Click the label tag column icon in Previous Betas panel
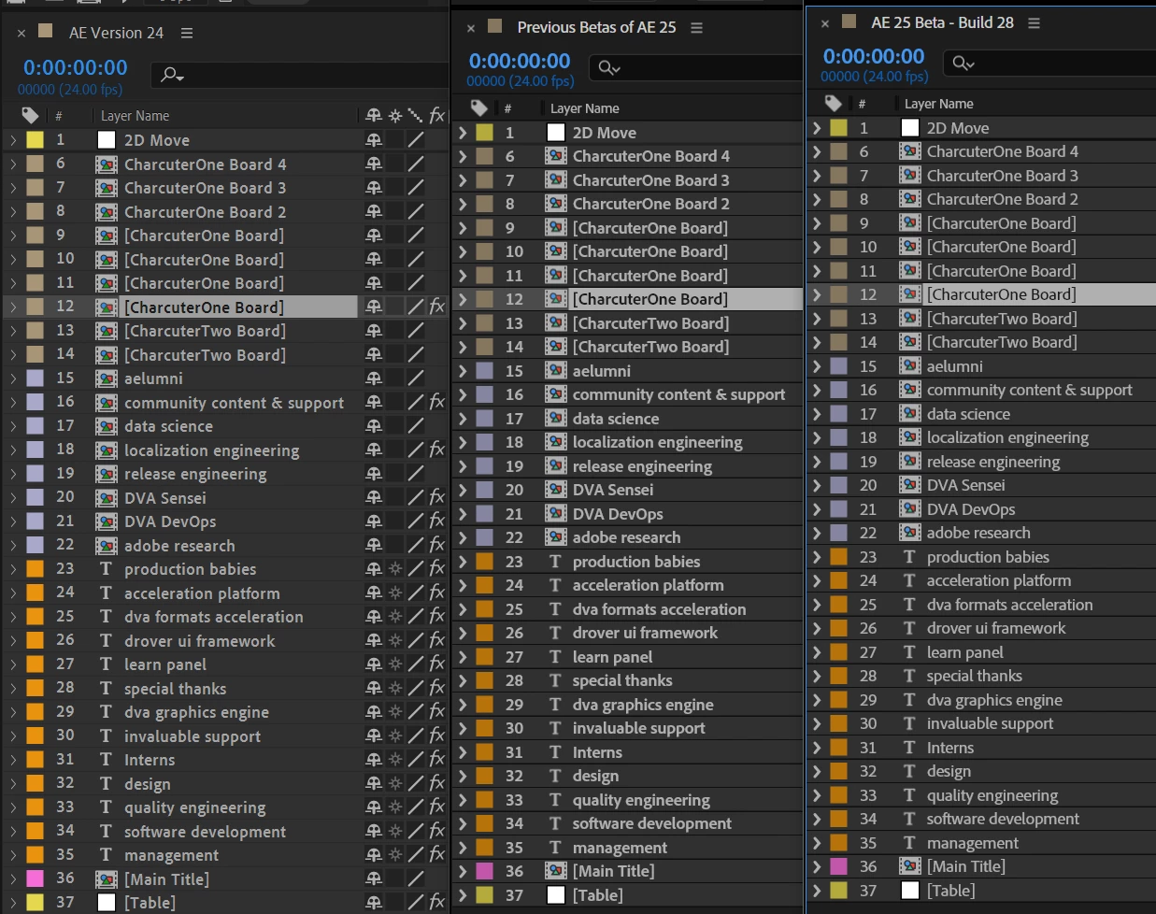 tap(479, 107)
